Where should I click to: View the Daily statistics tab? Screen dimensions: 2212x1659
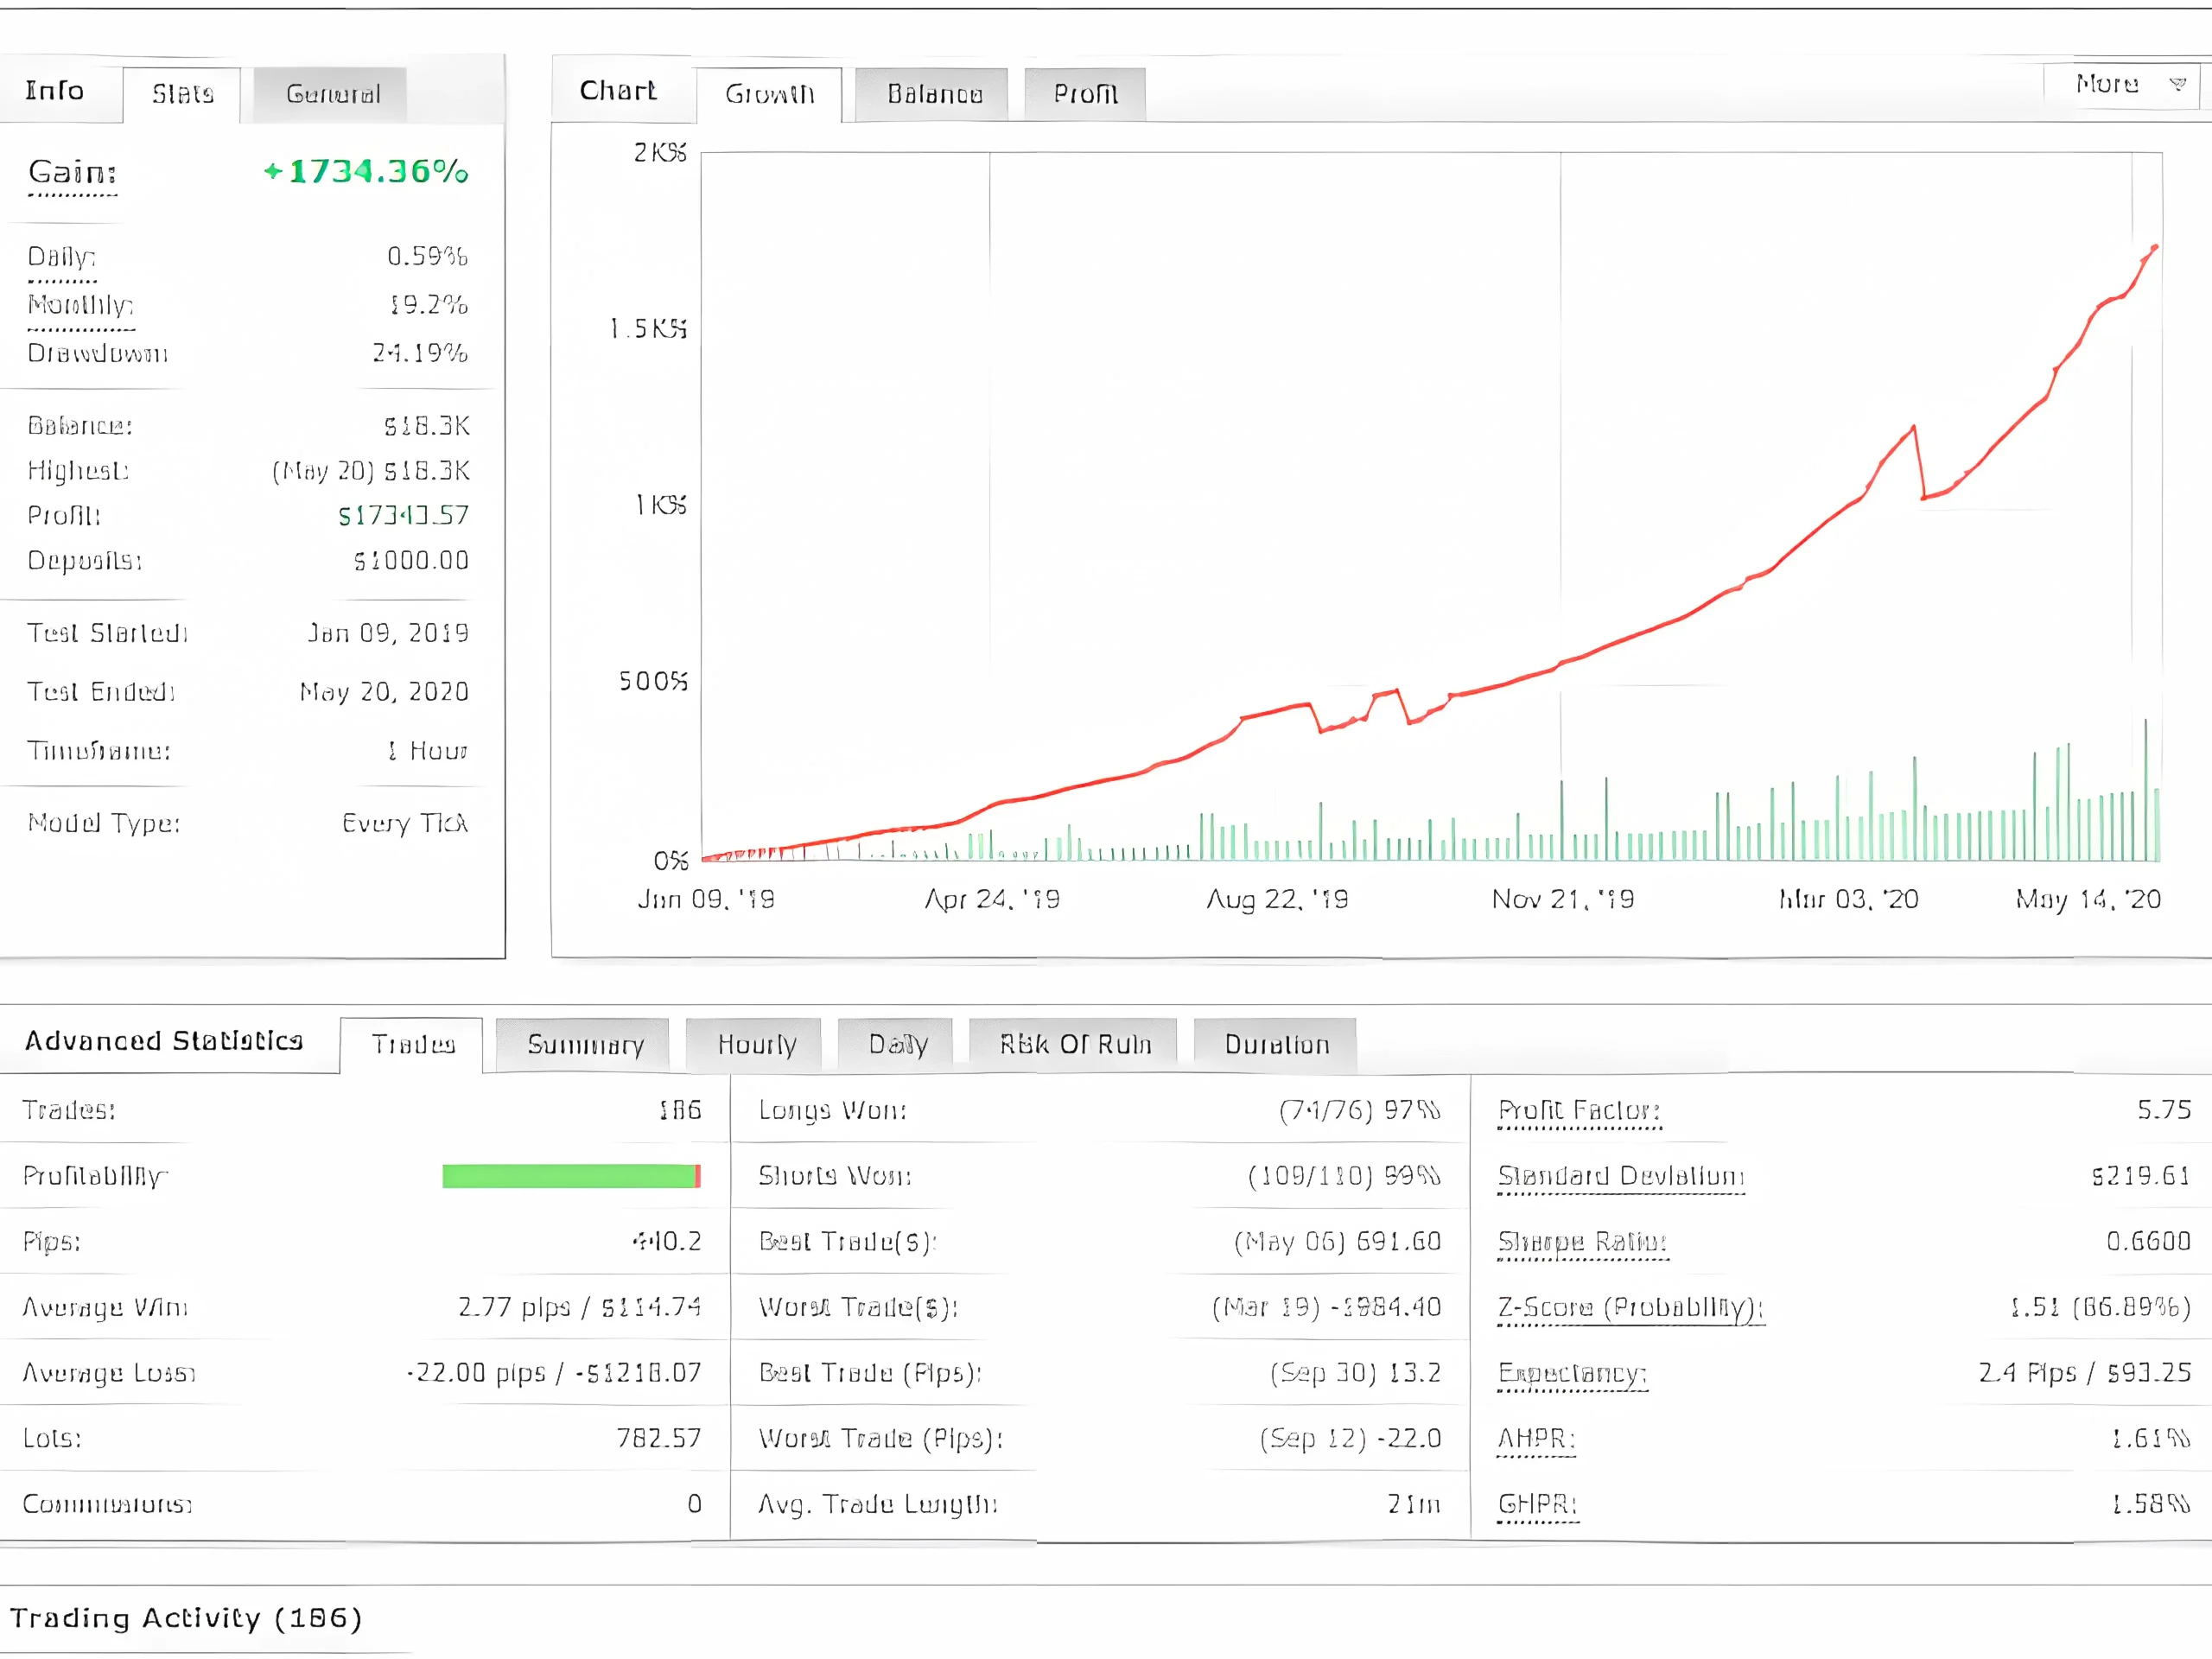coord(896,1045)
